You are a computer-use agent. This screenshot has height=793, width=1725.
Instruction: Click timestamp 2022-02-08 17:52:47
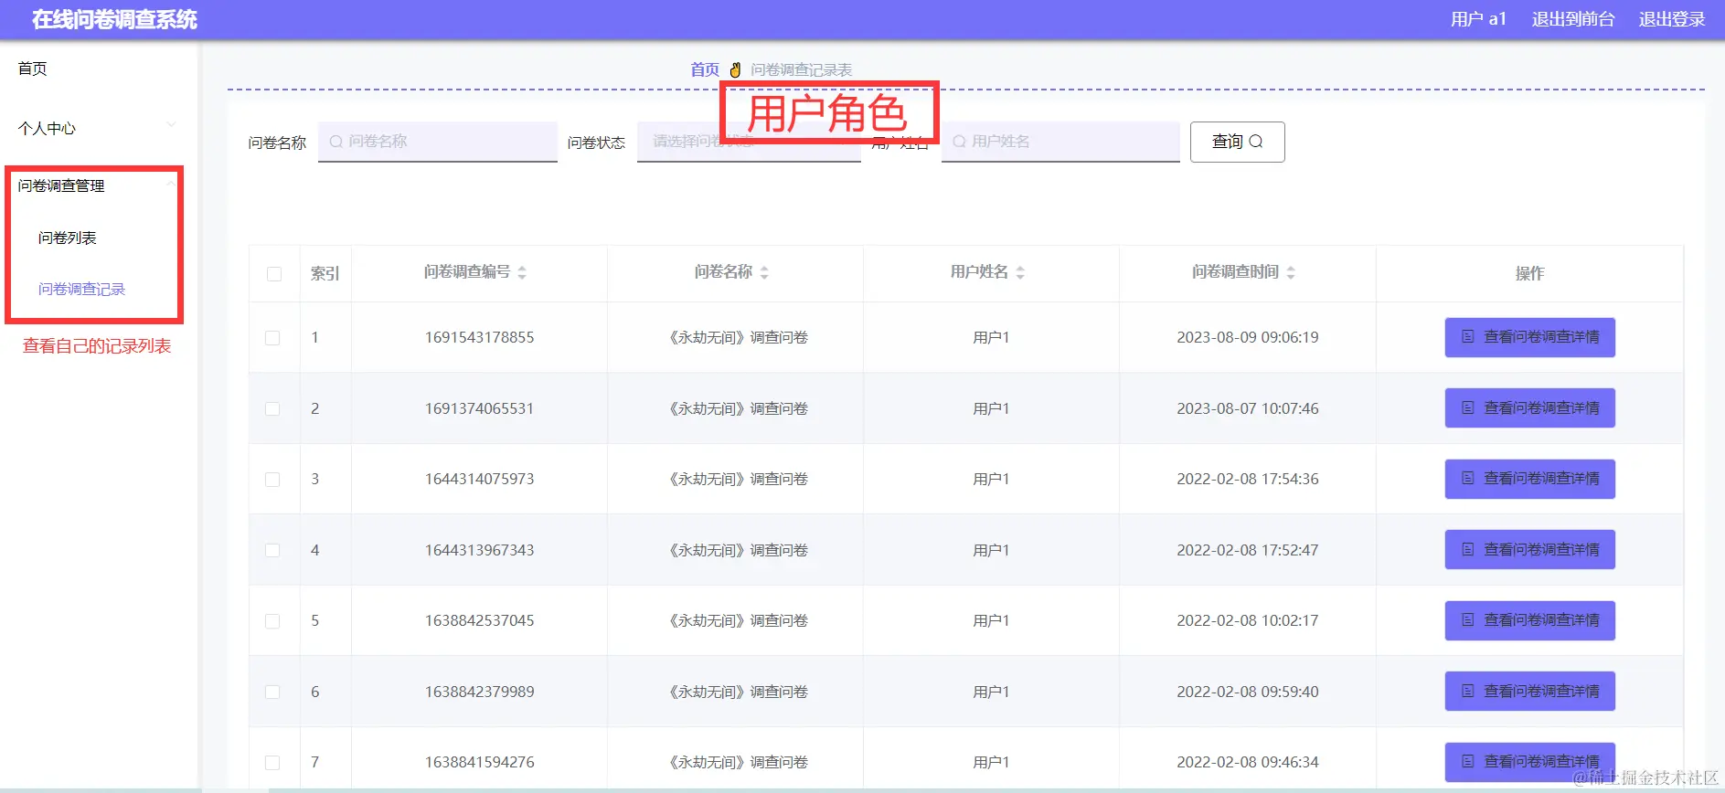[1248, 550]
